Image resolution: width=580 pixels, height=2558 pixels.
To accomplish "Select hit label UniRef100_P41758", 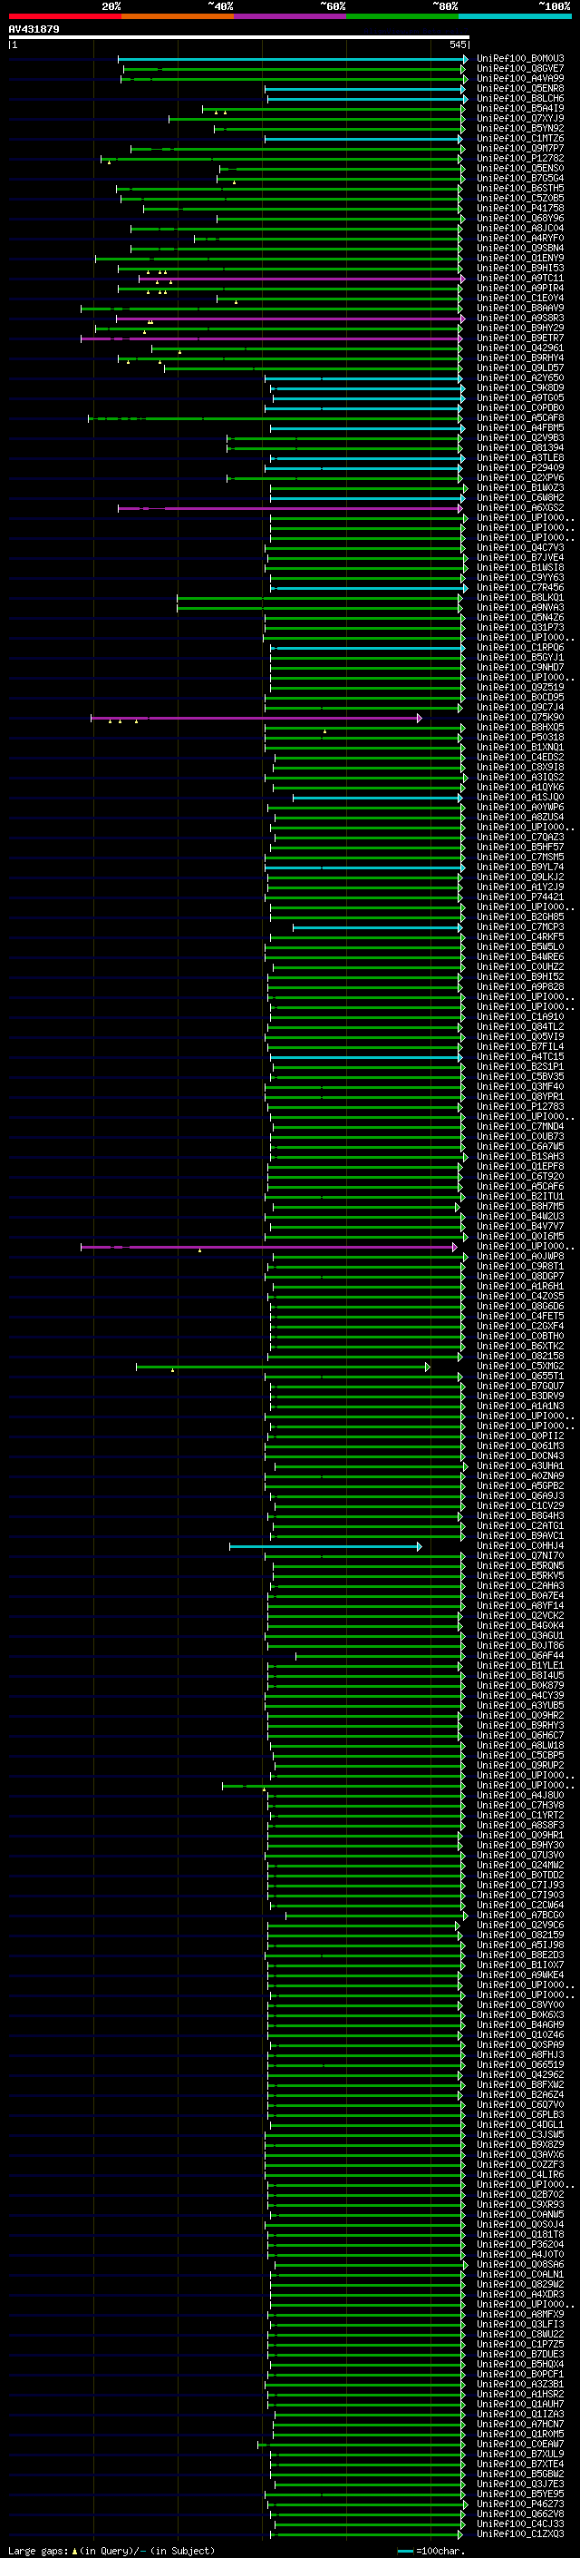I will click(520, 209).
